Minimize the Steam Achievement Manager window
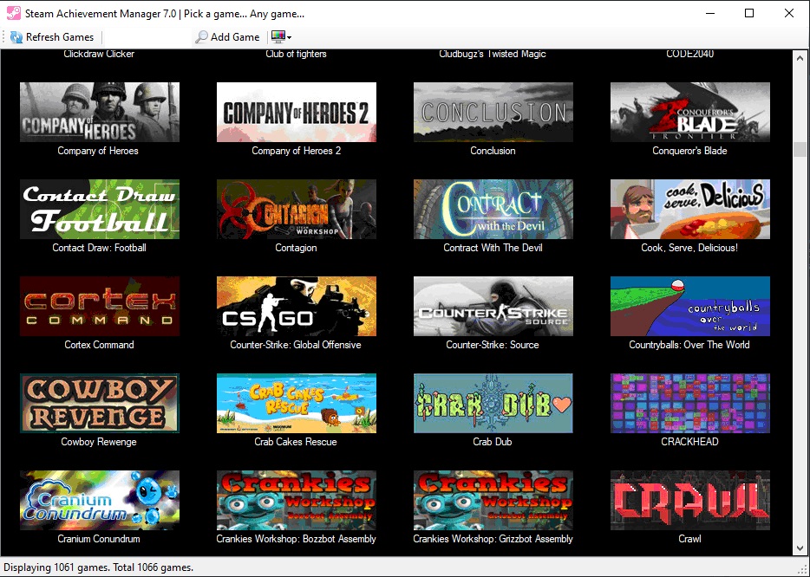The image size is (810, 577). (x=710, y=13)
